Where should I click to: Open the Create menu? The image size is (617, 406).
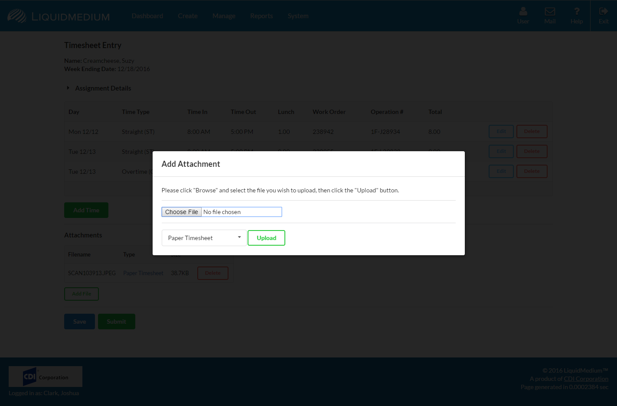point(188,16)
